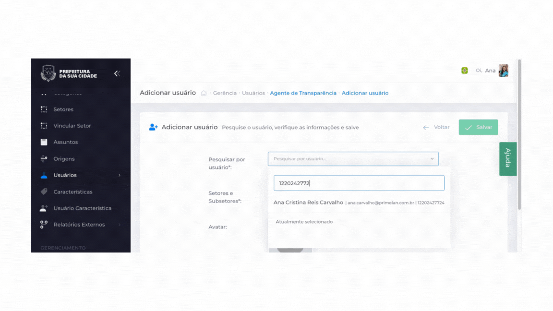Click the search text field with 1220242772
Screen dimensions: 553x311
[359, 183]
